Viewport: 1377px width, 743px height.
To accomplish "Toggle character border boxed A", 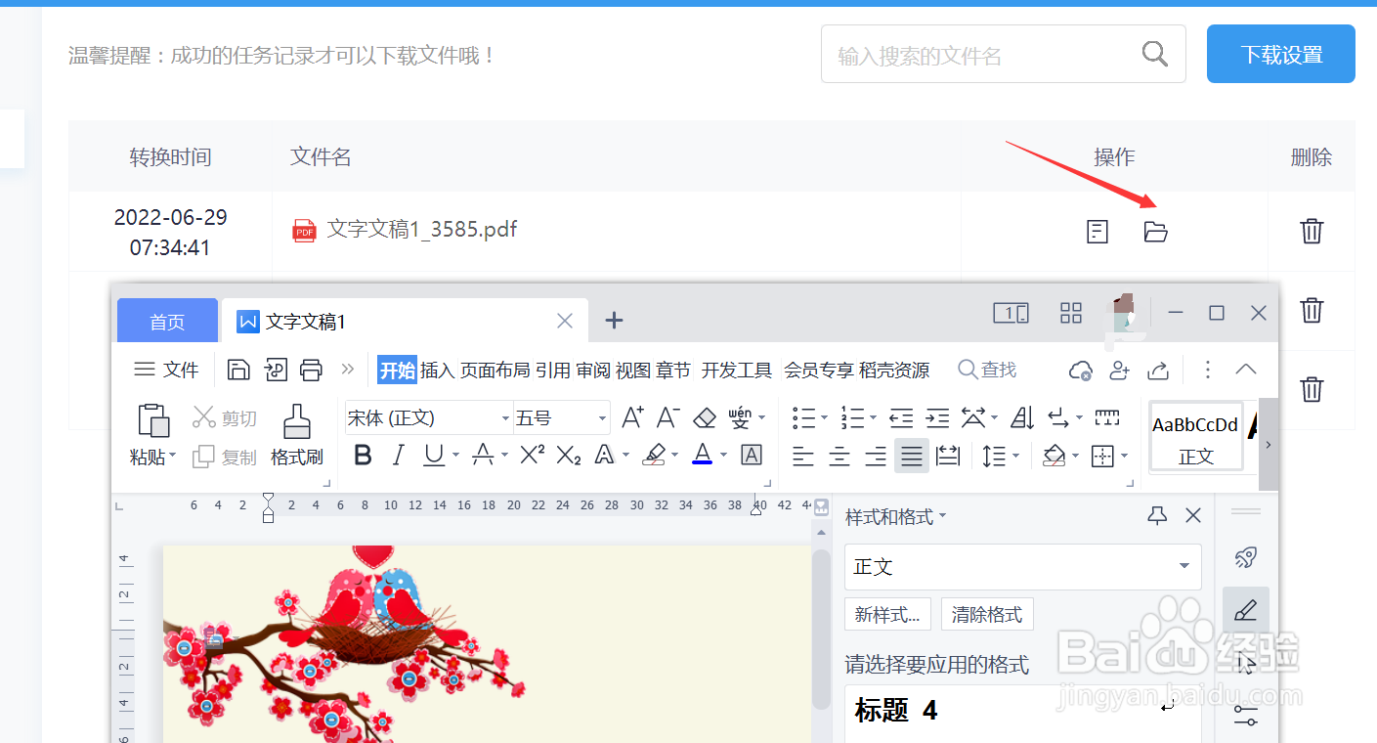I will [752, 455].
